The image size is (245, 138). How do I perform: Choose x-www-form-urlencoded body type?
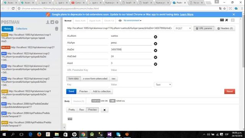(x=95, y=79)
